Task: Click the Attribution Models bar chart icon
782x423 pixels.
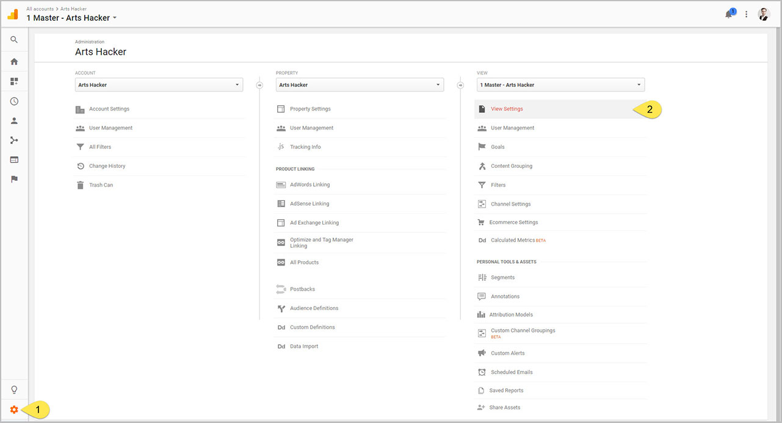Action: click(x=481, y=315)
